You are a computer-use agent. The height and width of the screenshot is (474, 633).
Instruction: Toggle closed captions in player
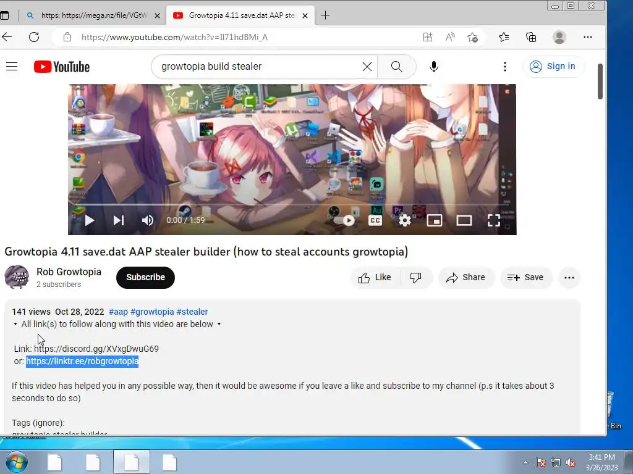coord(375,220)
